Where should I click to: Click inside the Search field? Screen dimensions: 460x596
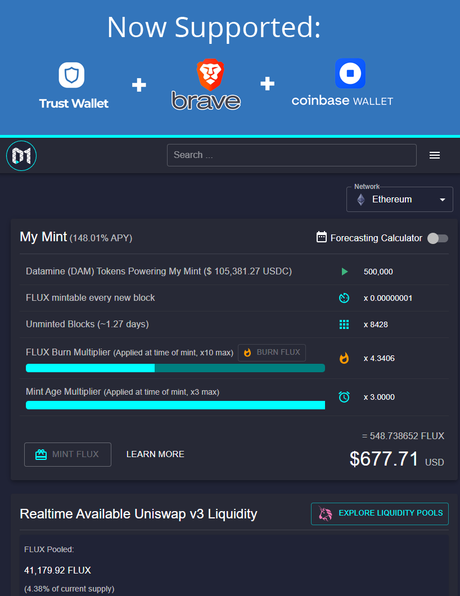coord(291,155)
